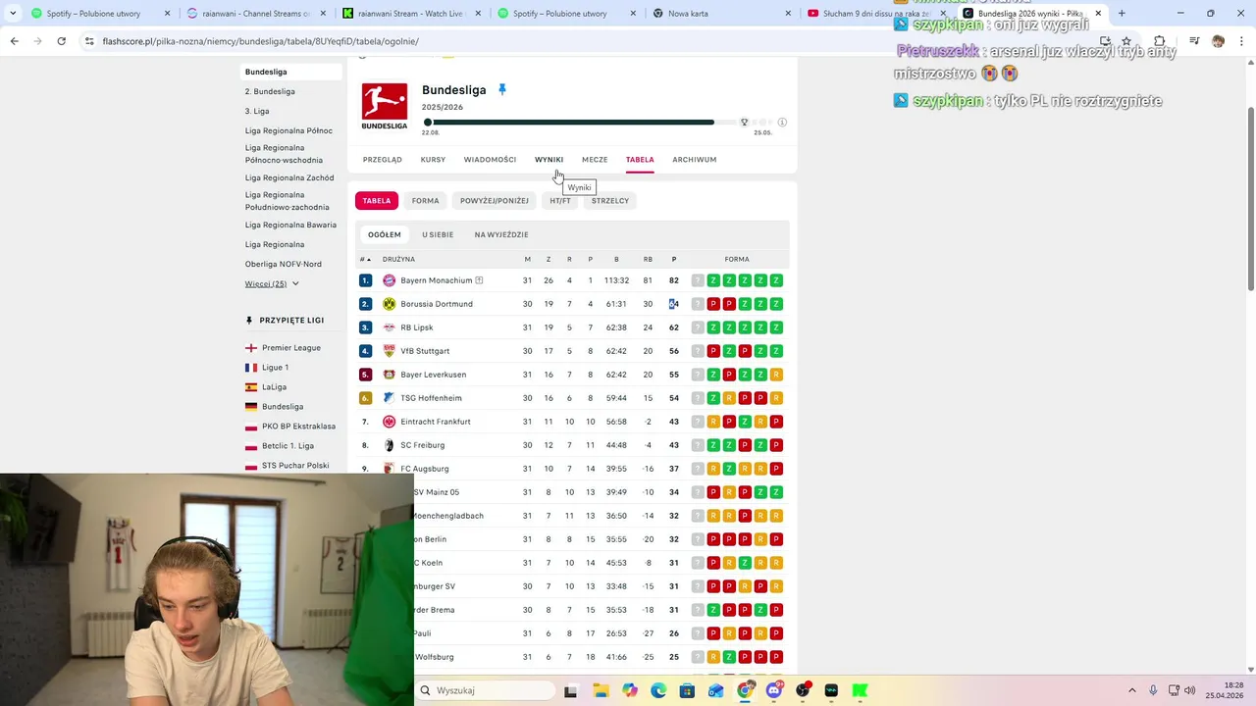Select the Ogółem standings view
1256x706 pixels.
coord(385,234)
